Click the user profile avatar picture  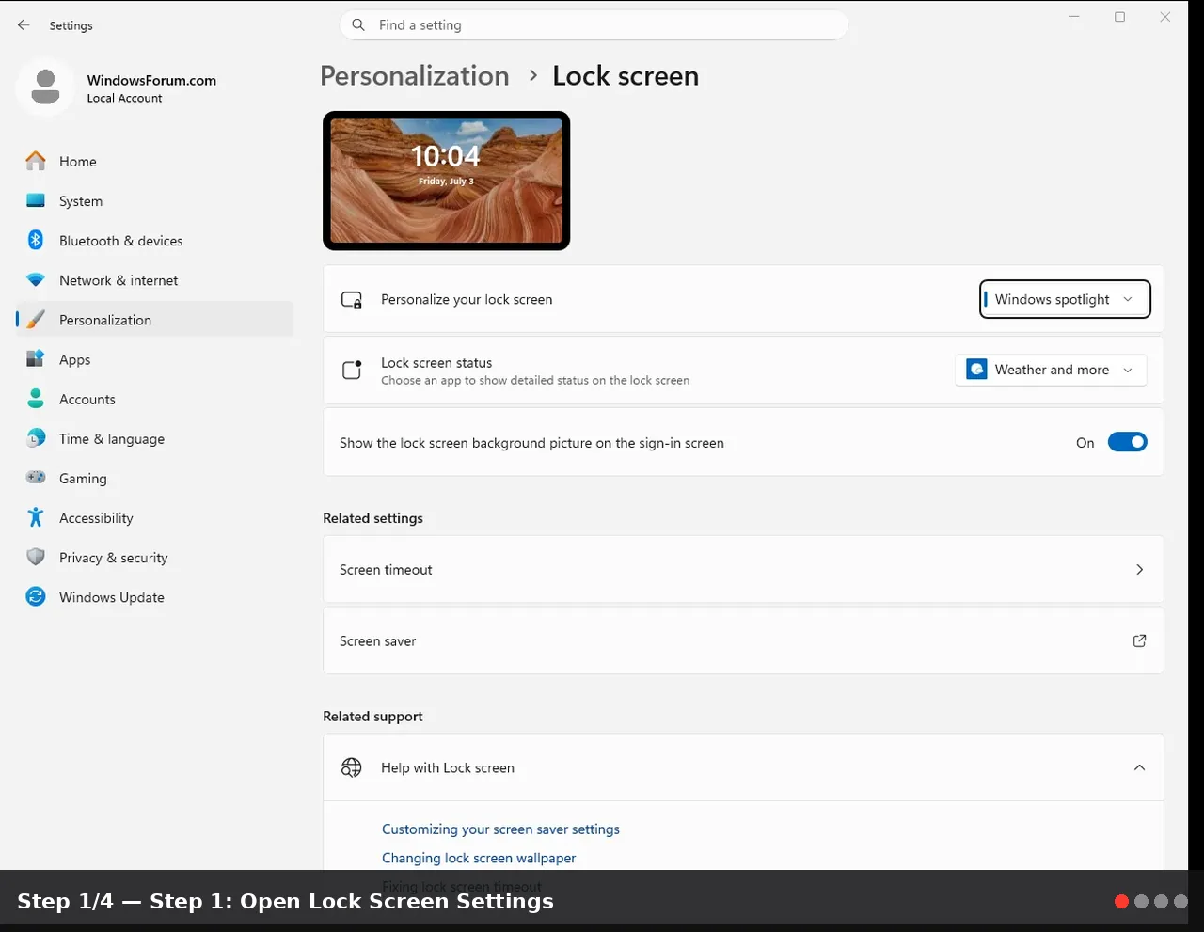pos(45,87)
